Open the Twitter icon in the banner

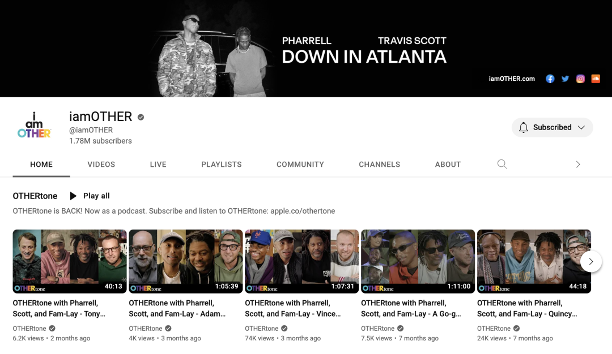tap(565, 79)
